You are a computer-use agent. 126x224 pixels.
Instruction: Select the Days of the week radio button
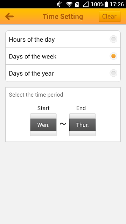[113, 56]
